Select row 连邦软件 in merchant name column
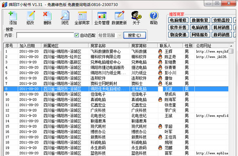Screen dimensions: 238x156 click(98, 78)
